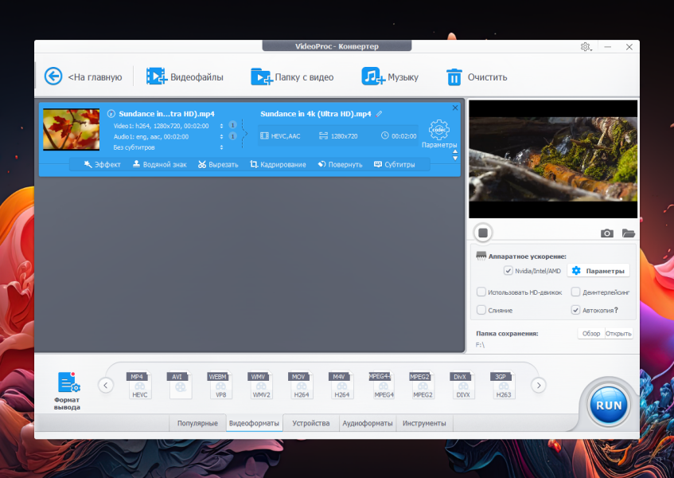
Task: Show more formats with the right arrow
Action: point(539,385)
